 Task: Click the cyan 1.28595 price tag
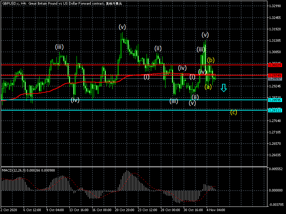pos(275,100)
